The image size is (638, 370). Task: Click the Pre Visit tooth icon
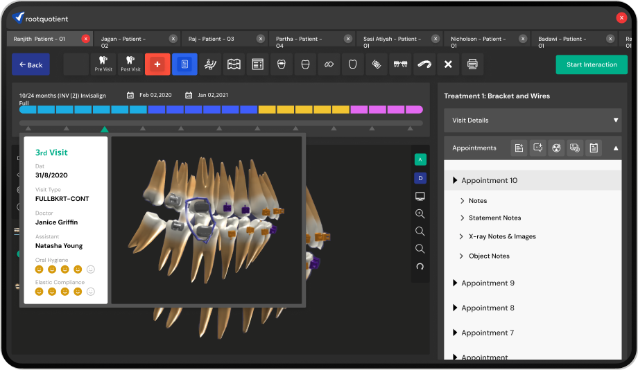pos(103,64)
